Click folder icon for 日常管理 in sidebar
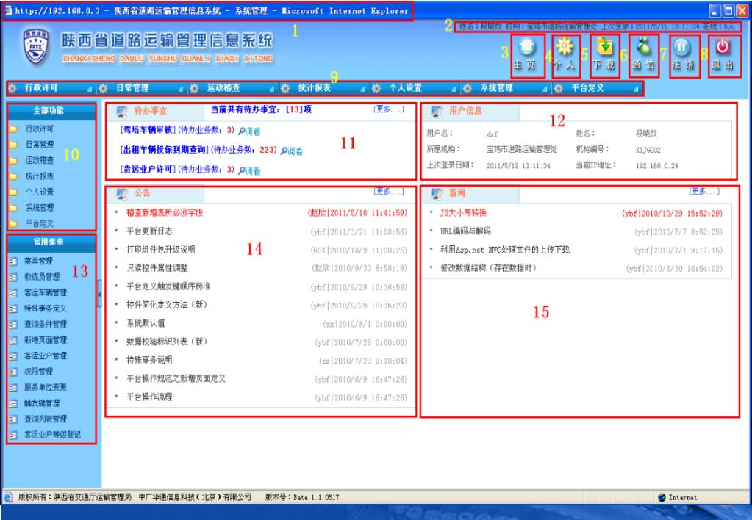Screen dimensions: 752x520 tap(13, 145)
